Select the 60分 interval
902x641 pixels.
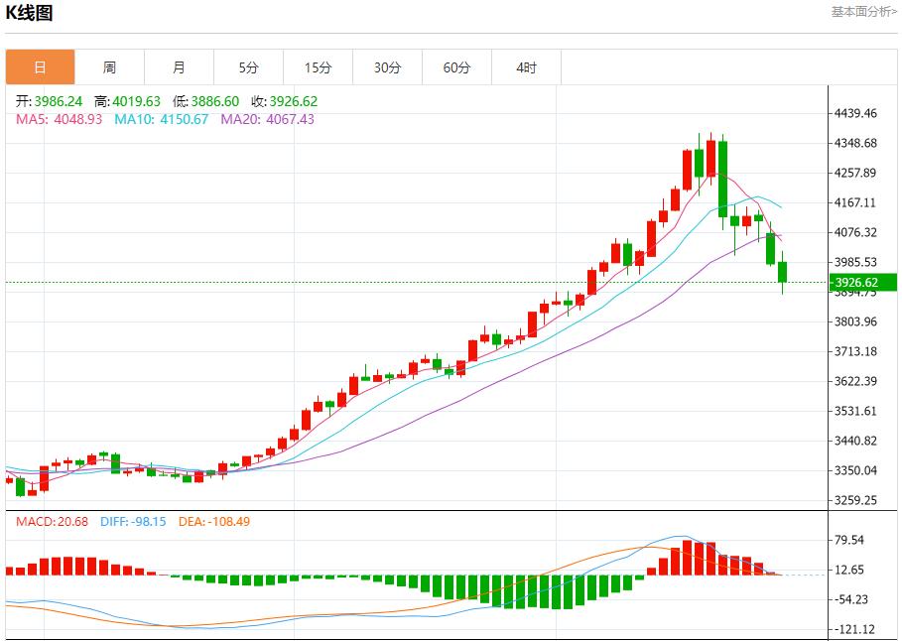click(456, 66)
